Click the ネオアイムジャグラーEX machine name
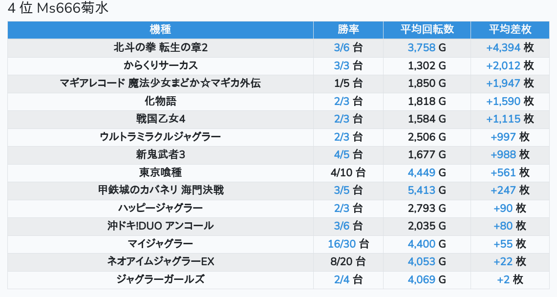 (160, 261)
